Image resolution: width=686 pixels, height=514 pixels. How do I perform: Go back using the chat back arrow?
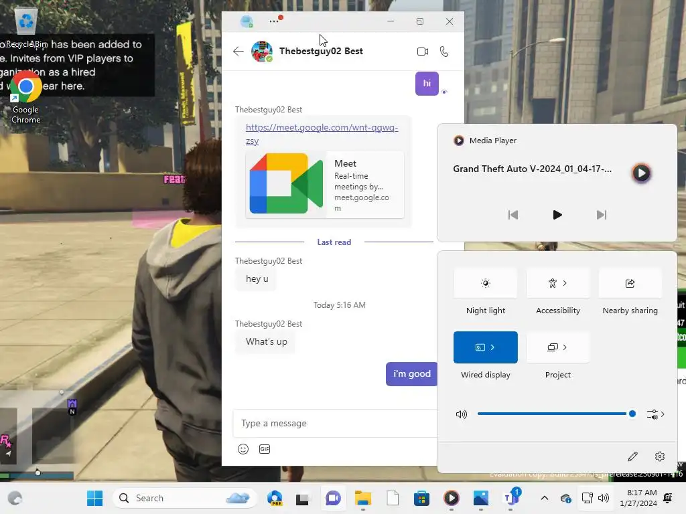click(238, 51)
